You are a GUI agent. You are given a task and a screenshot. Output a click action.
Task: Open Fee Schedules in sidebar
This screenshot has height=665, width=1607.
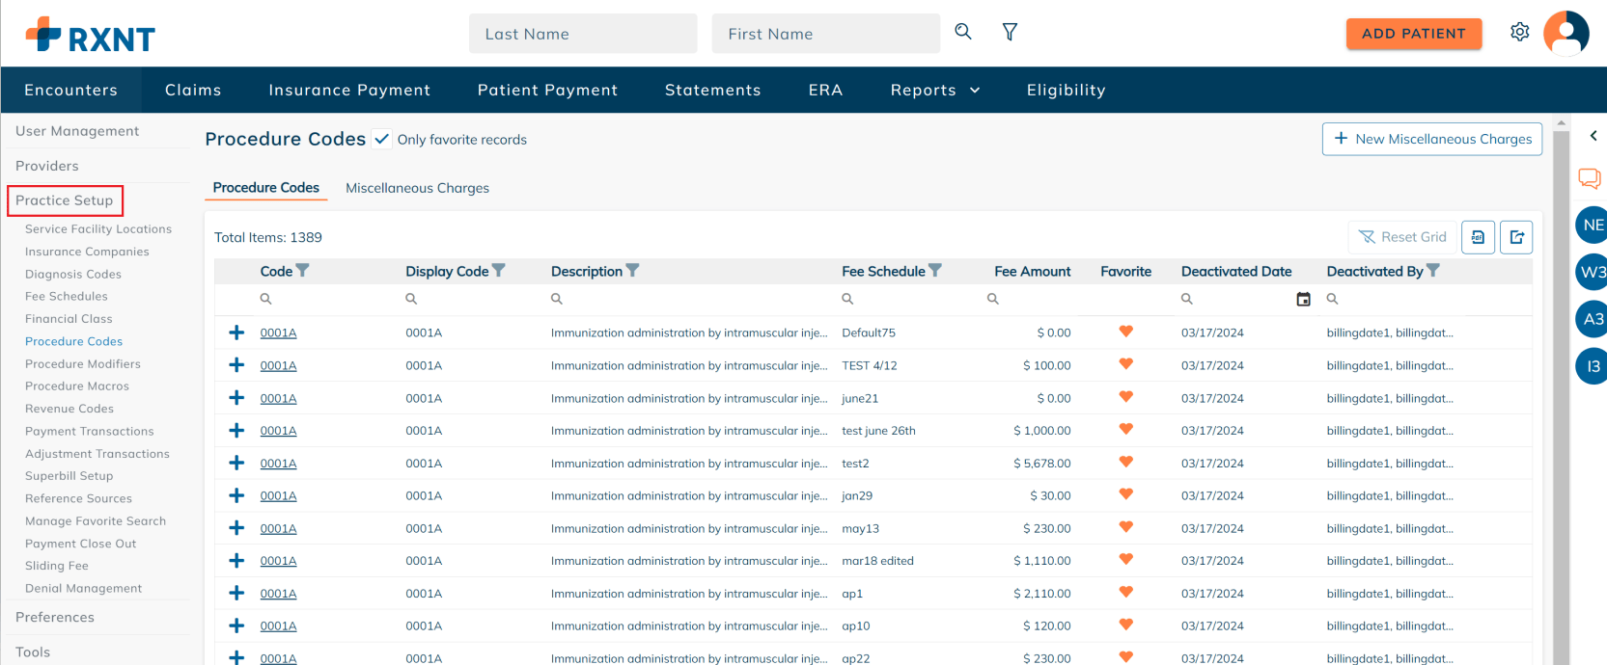pyautogui.click(x=67, y=296)
